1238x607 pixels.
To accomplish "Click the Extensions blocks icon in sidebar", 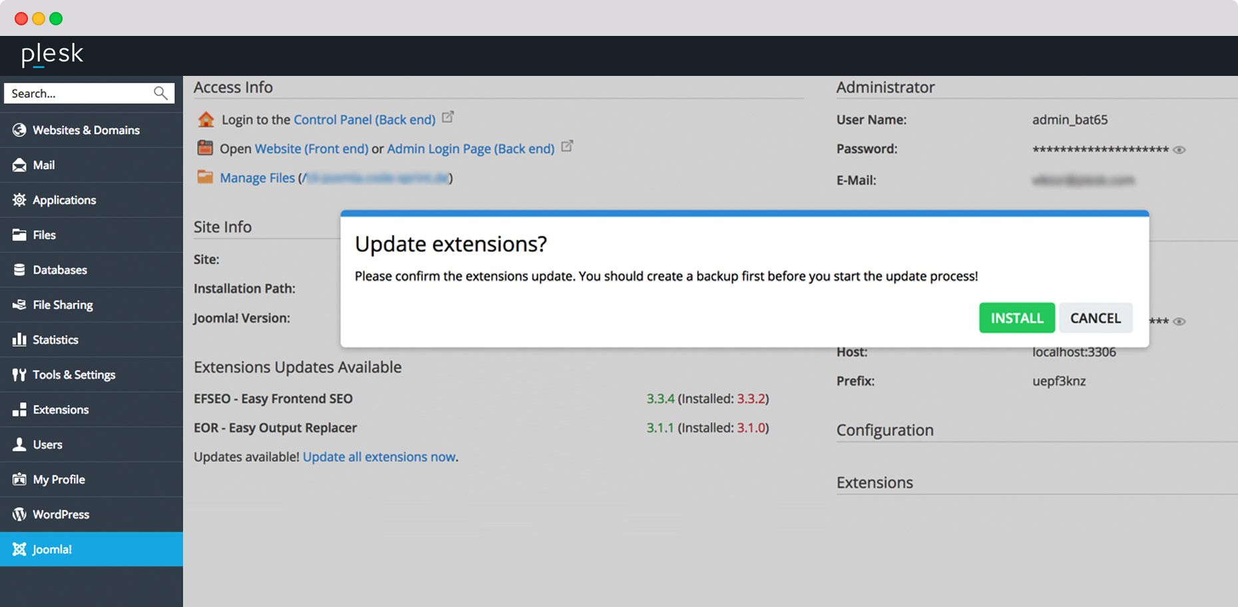I will click(19, 409).
